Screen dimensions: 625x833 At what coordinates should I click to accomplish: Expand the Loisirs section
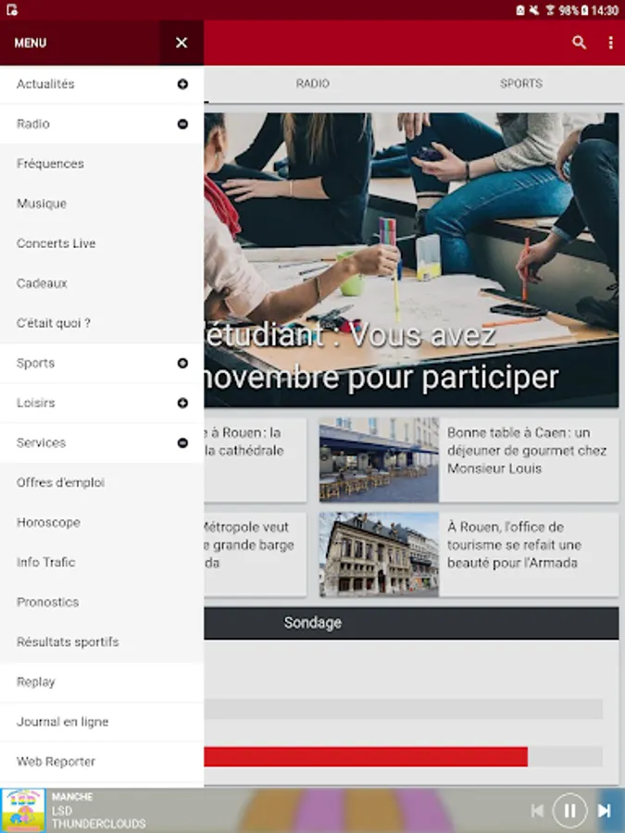tap(182, 403)
